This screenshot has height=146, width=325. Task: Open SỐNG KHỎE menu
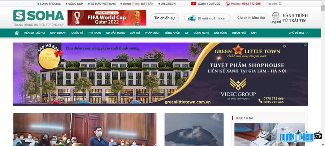pos(172,33)
